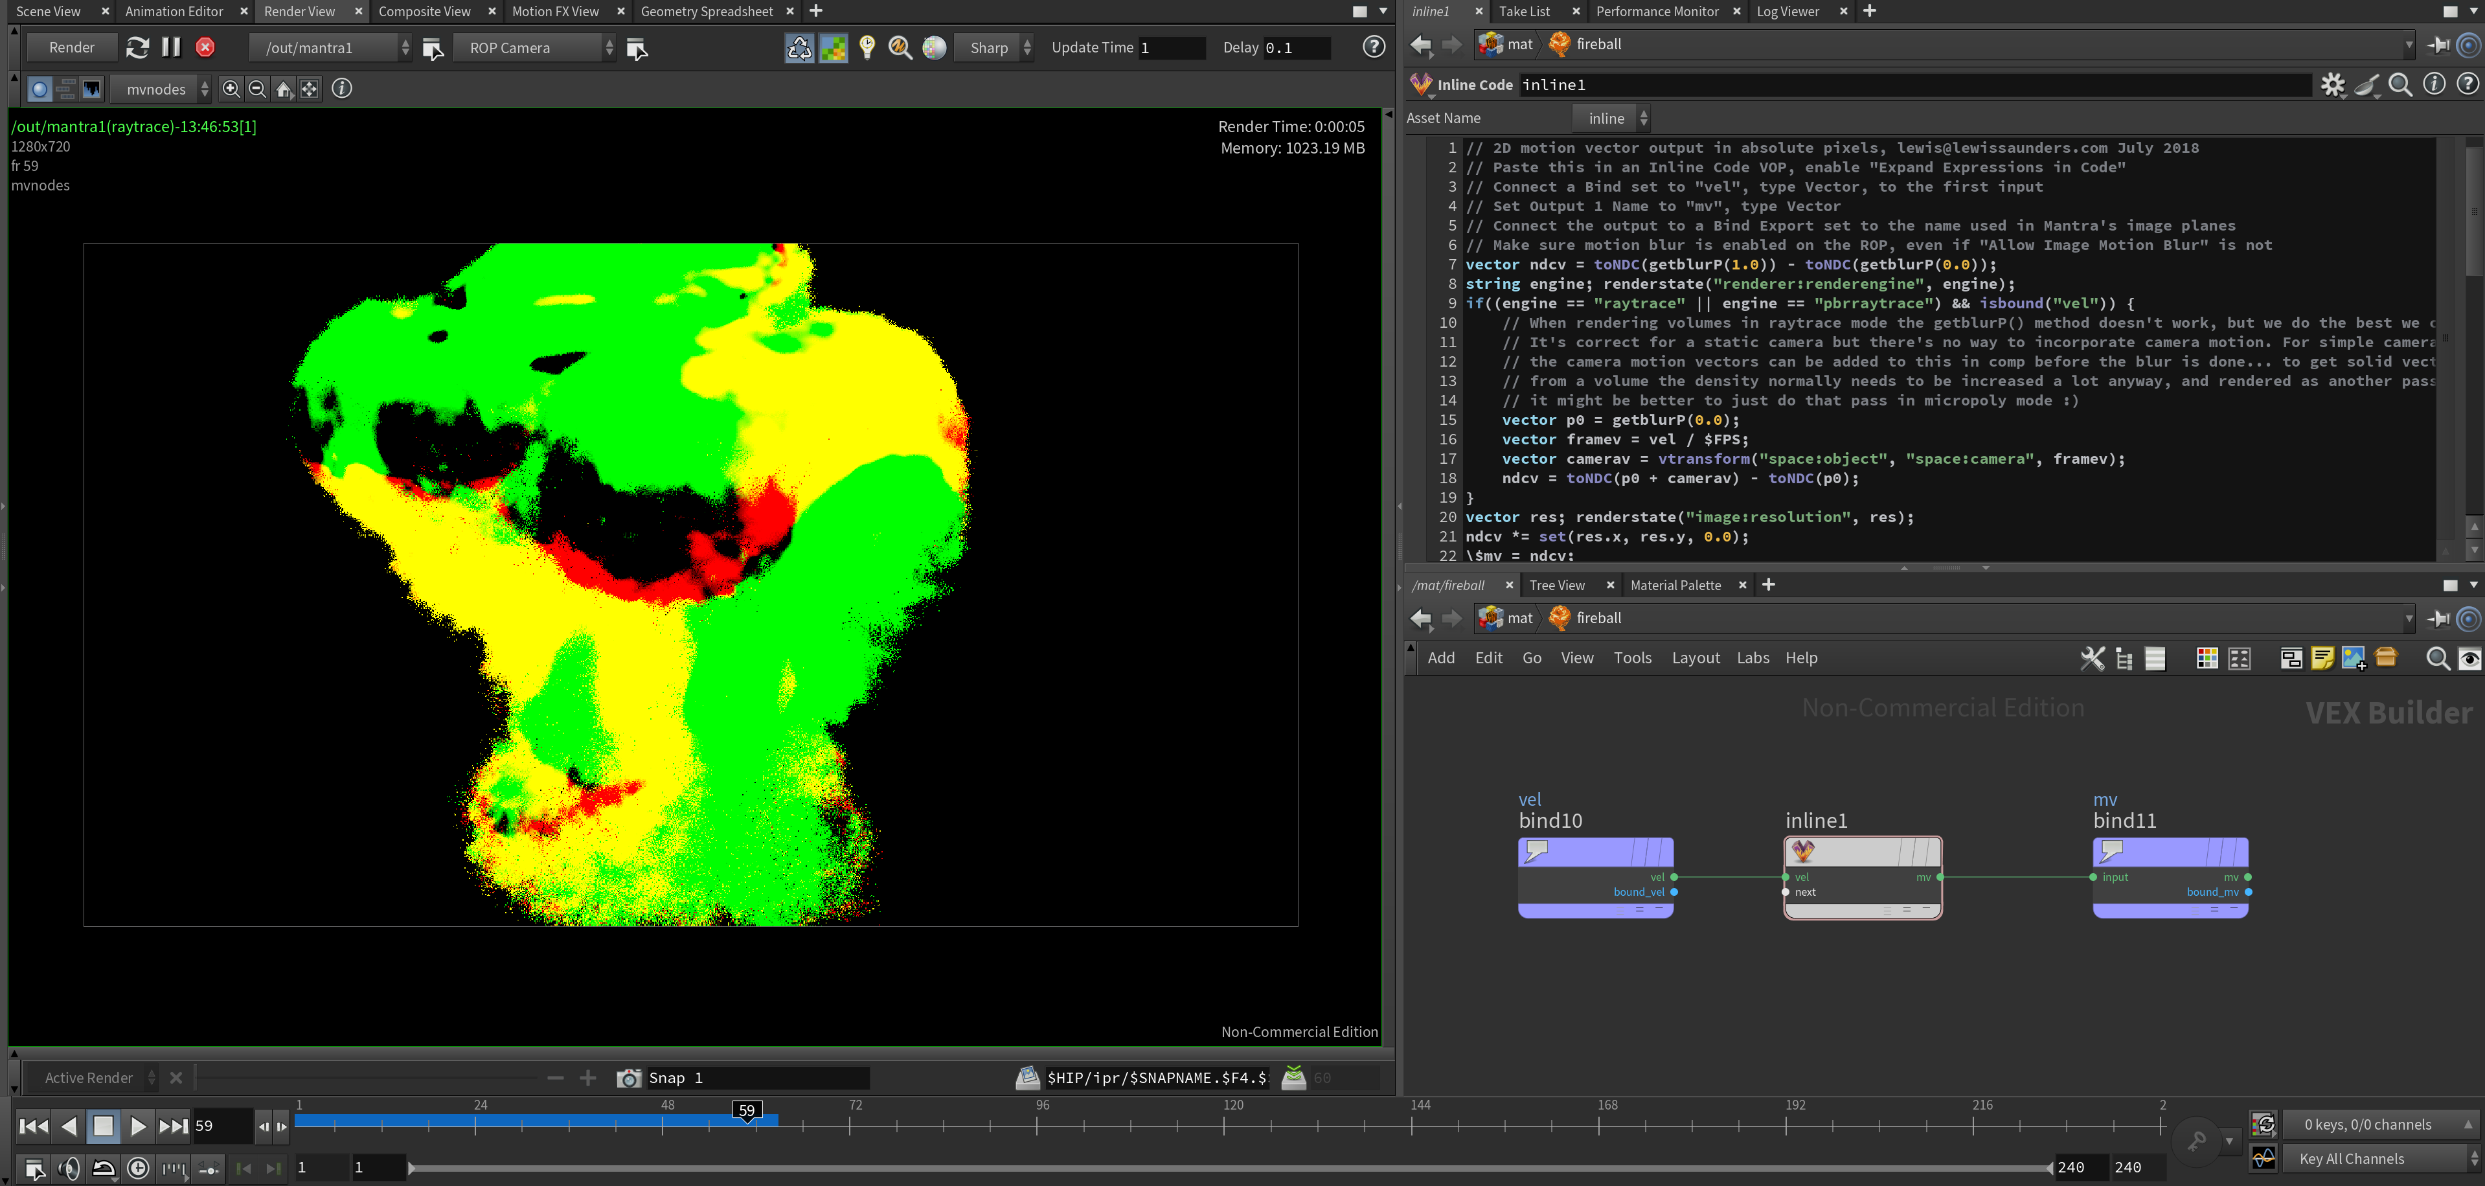The height and width of the screenshot is (1186, 2485).
Task: Toggle render auto-update recycle button
Action: tap(799, 47)
